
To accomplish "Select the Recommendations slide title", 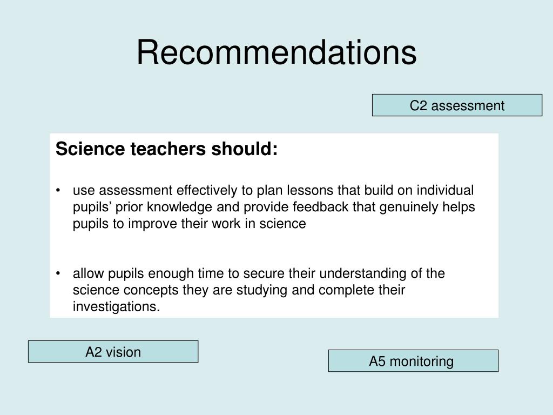I will (276, 52).
